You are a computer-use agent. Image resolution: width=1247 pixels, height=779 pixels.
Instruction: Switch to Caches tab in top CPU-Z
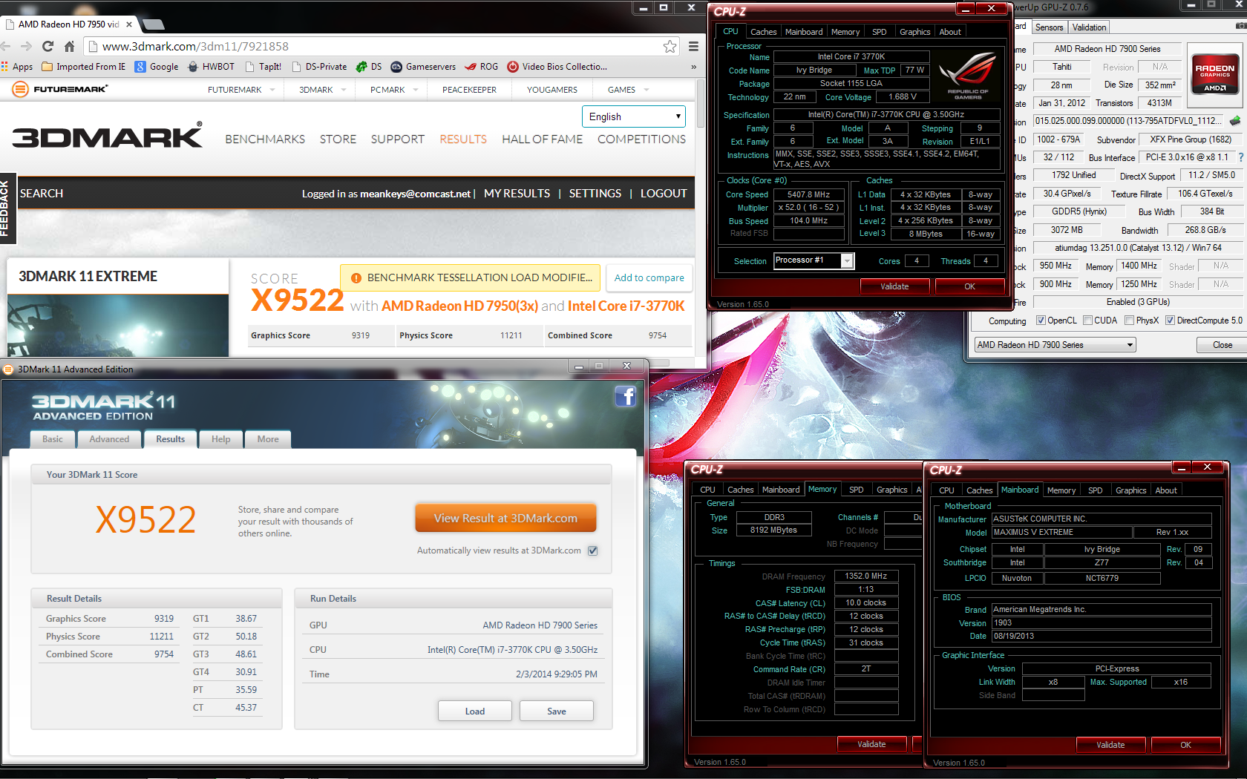click(763, 32)
